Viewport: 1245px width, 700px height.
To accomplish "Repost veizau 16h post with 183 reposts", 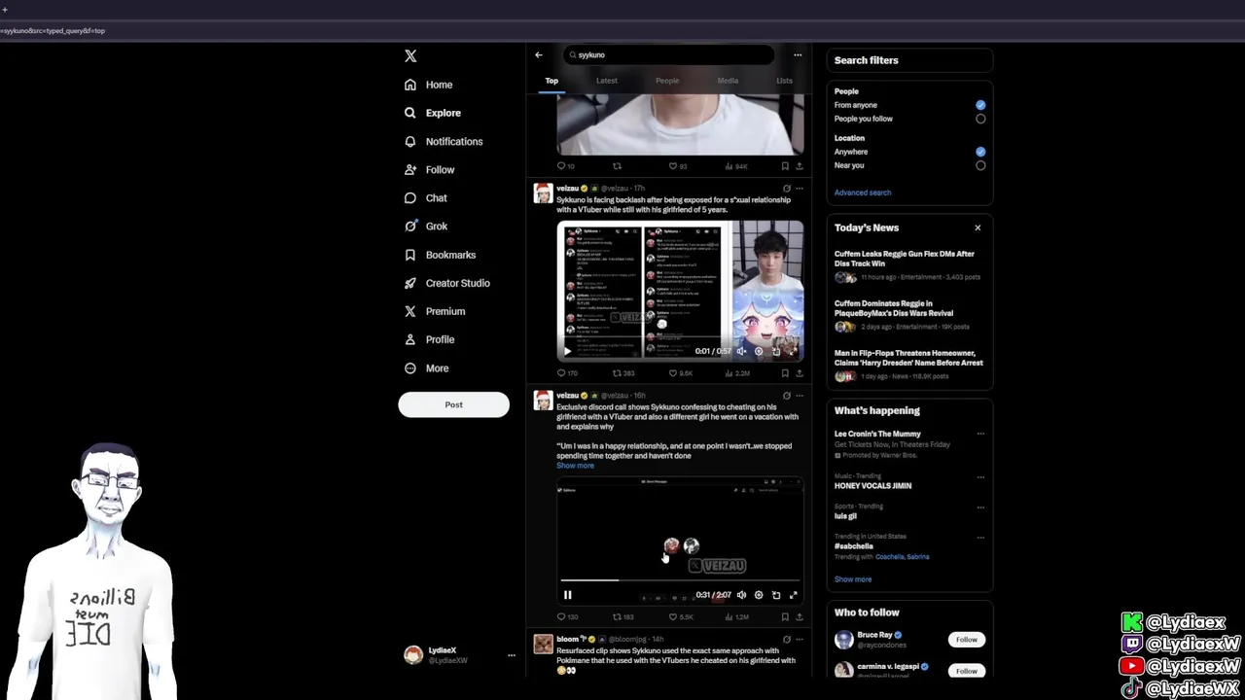I will (x=622, y=617).
